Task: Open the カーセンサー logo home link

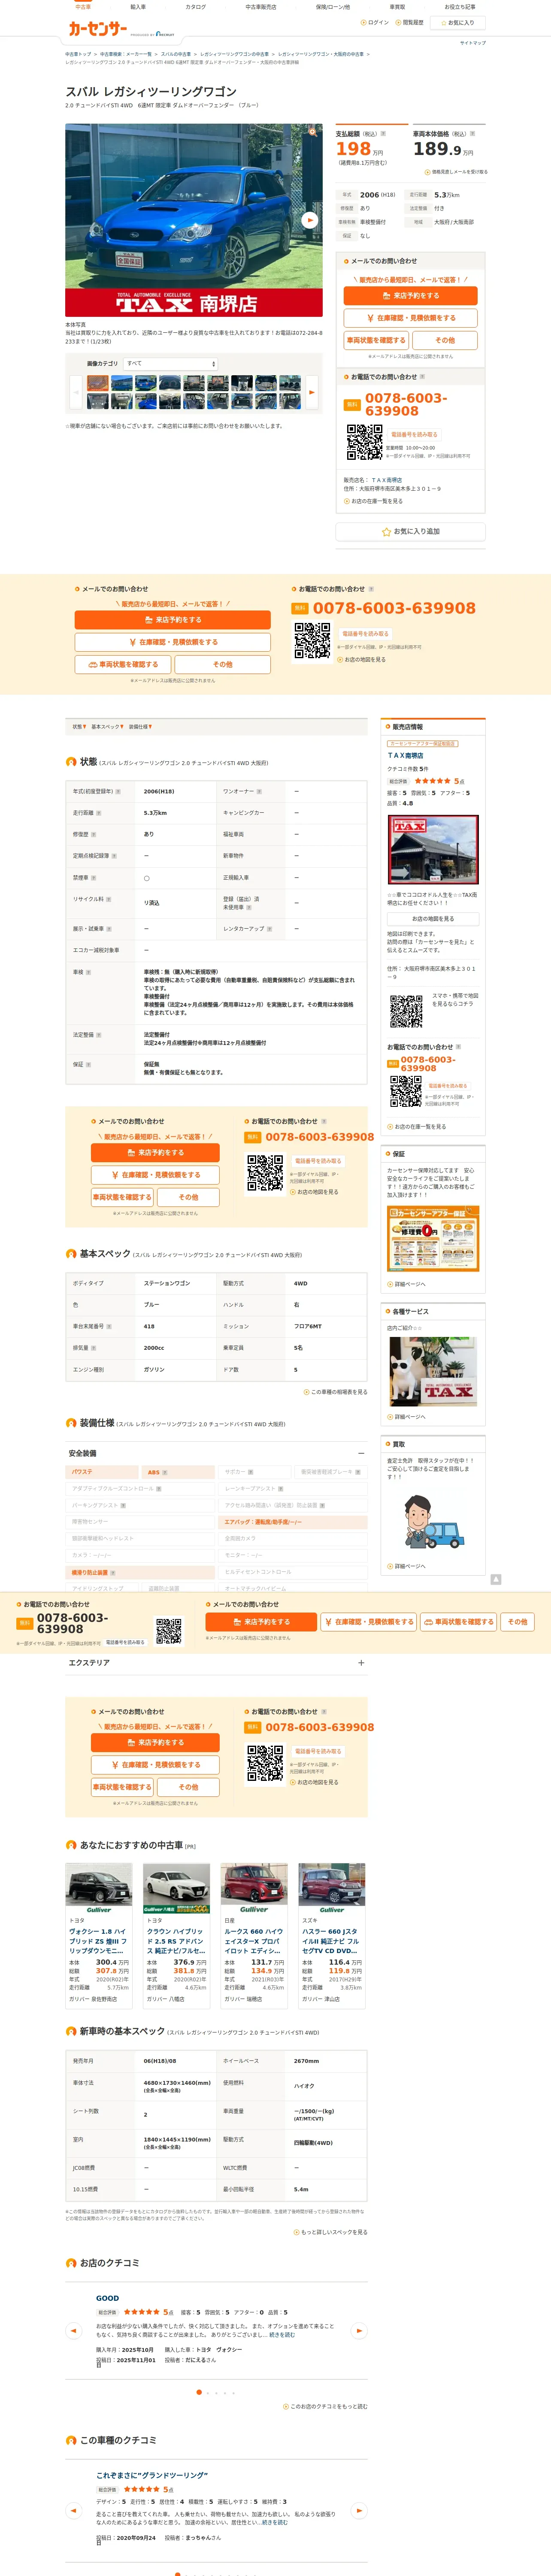Action: [97, 29]
